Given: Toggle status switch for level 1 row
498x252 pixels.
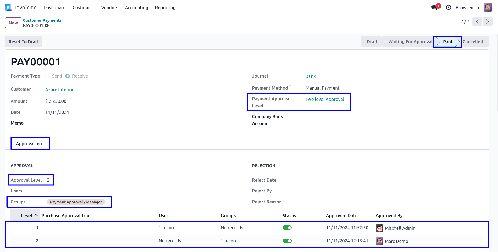Looking at the screenshot, I should pos(287,228).
